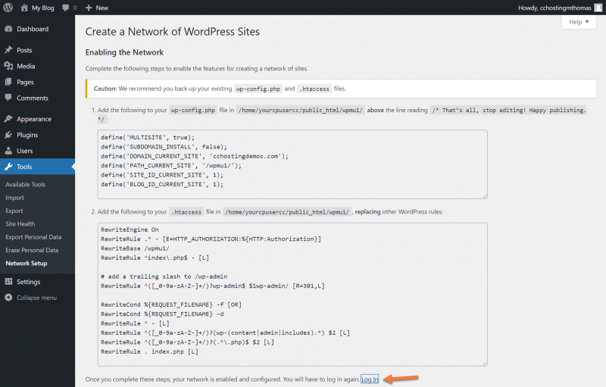606x387 pixels.
Task: Open the Appearance brush icon
Action: [8, 119]
